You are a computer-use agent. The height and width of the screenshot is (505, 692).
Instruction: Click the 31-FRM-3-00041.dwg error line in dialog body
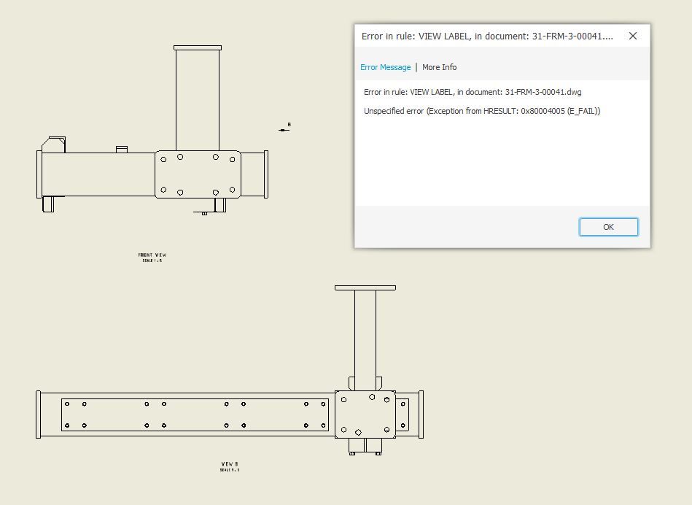473,92
